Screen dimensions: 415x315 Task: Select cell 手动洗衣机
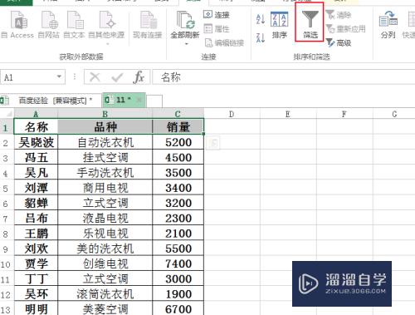coord(105,173)
